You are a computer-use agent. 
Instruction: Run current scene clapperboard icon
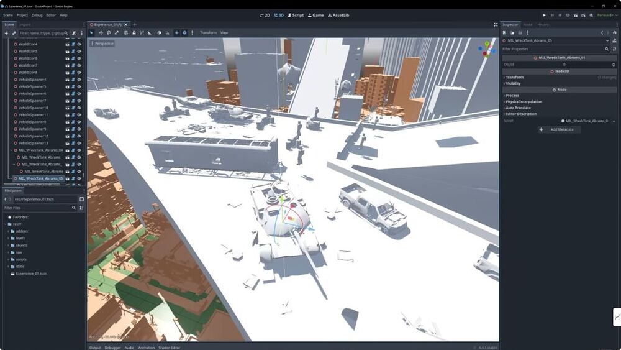(x=576, y=15)
